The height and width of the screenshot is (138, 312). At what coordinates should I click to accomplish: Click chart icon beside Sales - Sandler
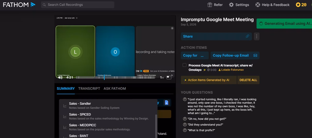(65, 106)
